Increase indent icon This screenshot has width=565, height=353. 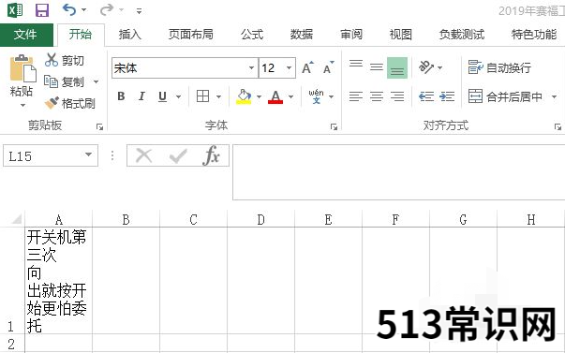[x=447, y=96]
